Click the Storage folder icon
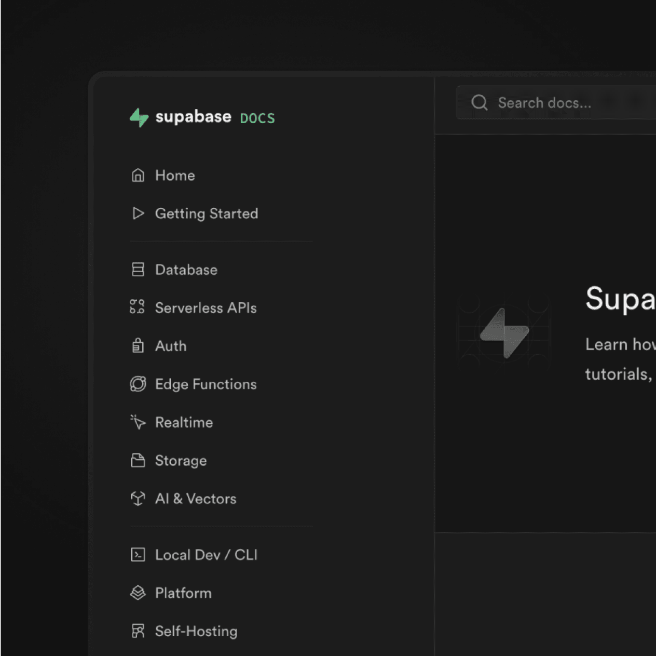The image size is (656, 656). click(138, 460)
